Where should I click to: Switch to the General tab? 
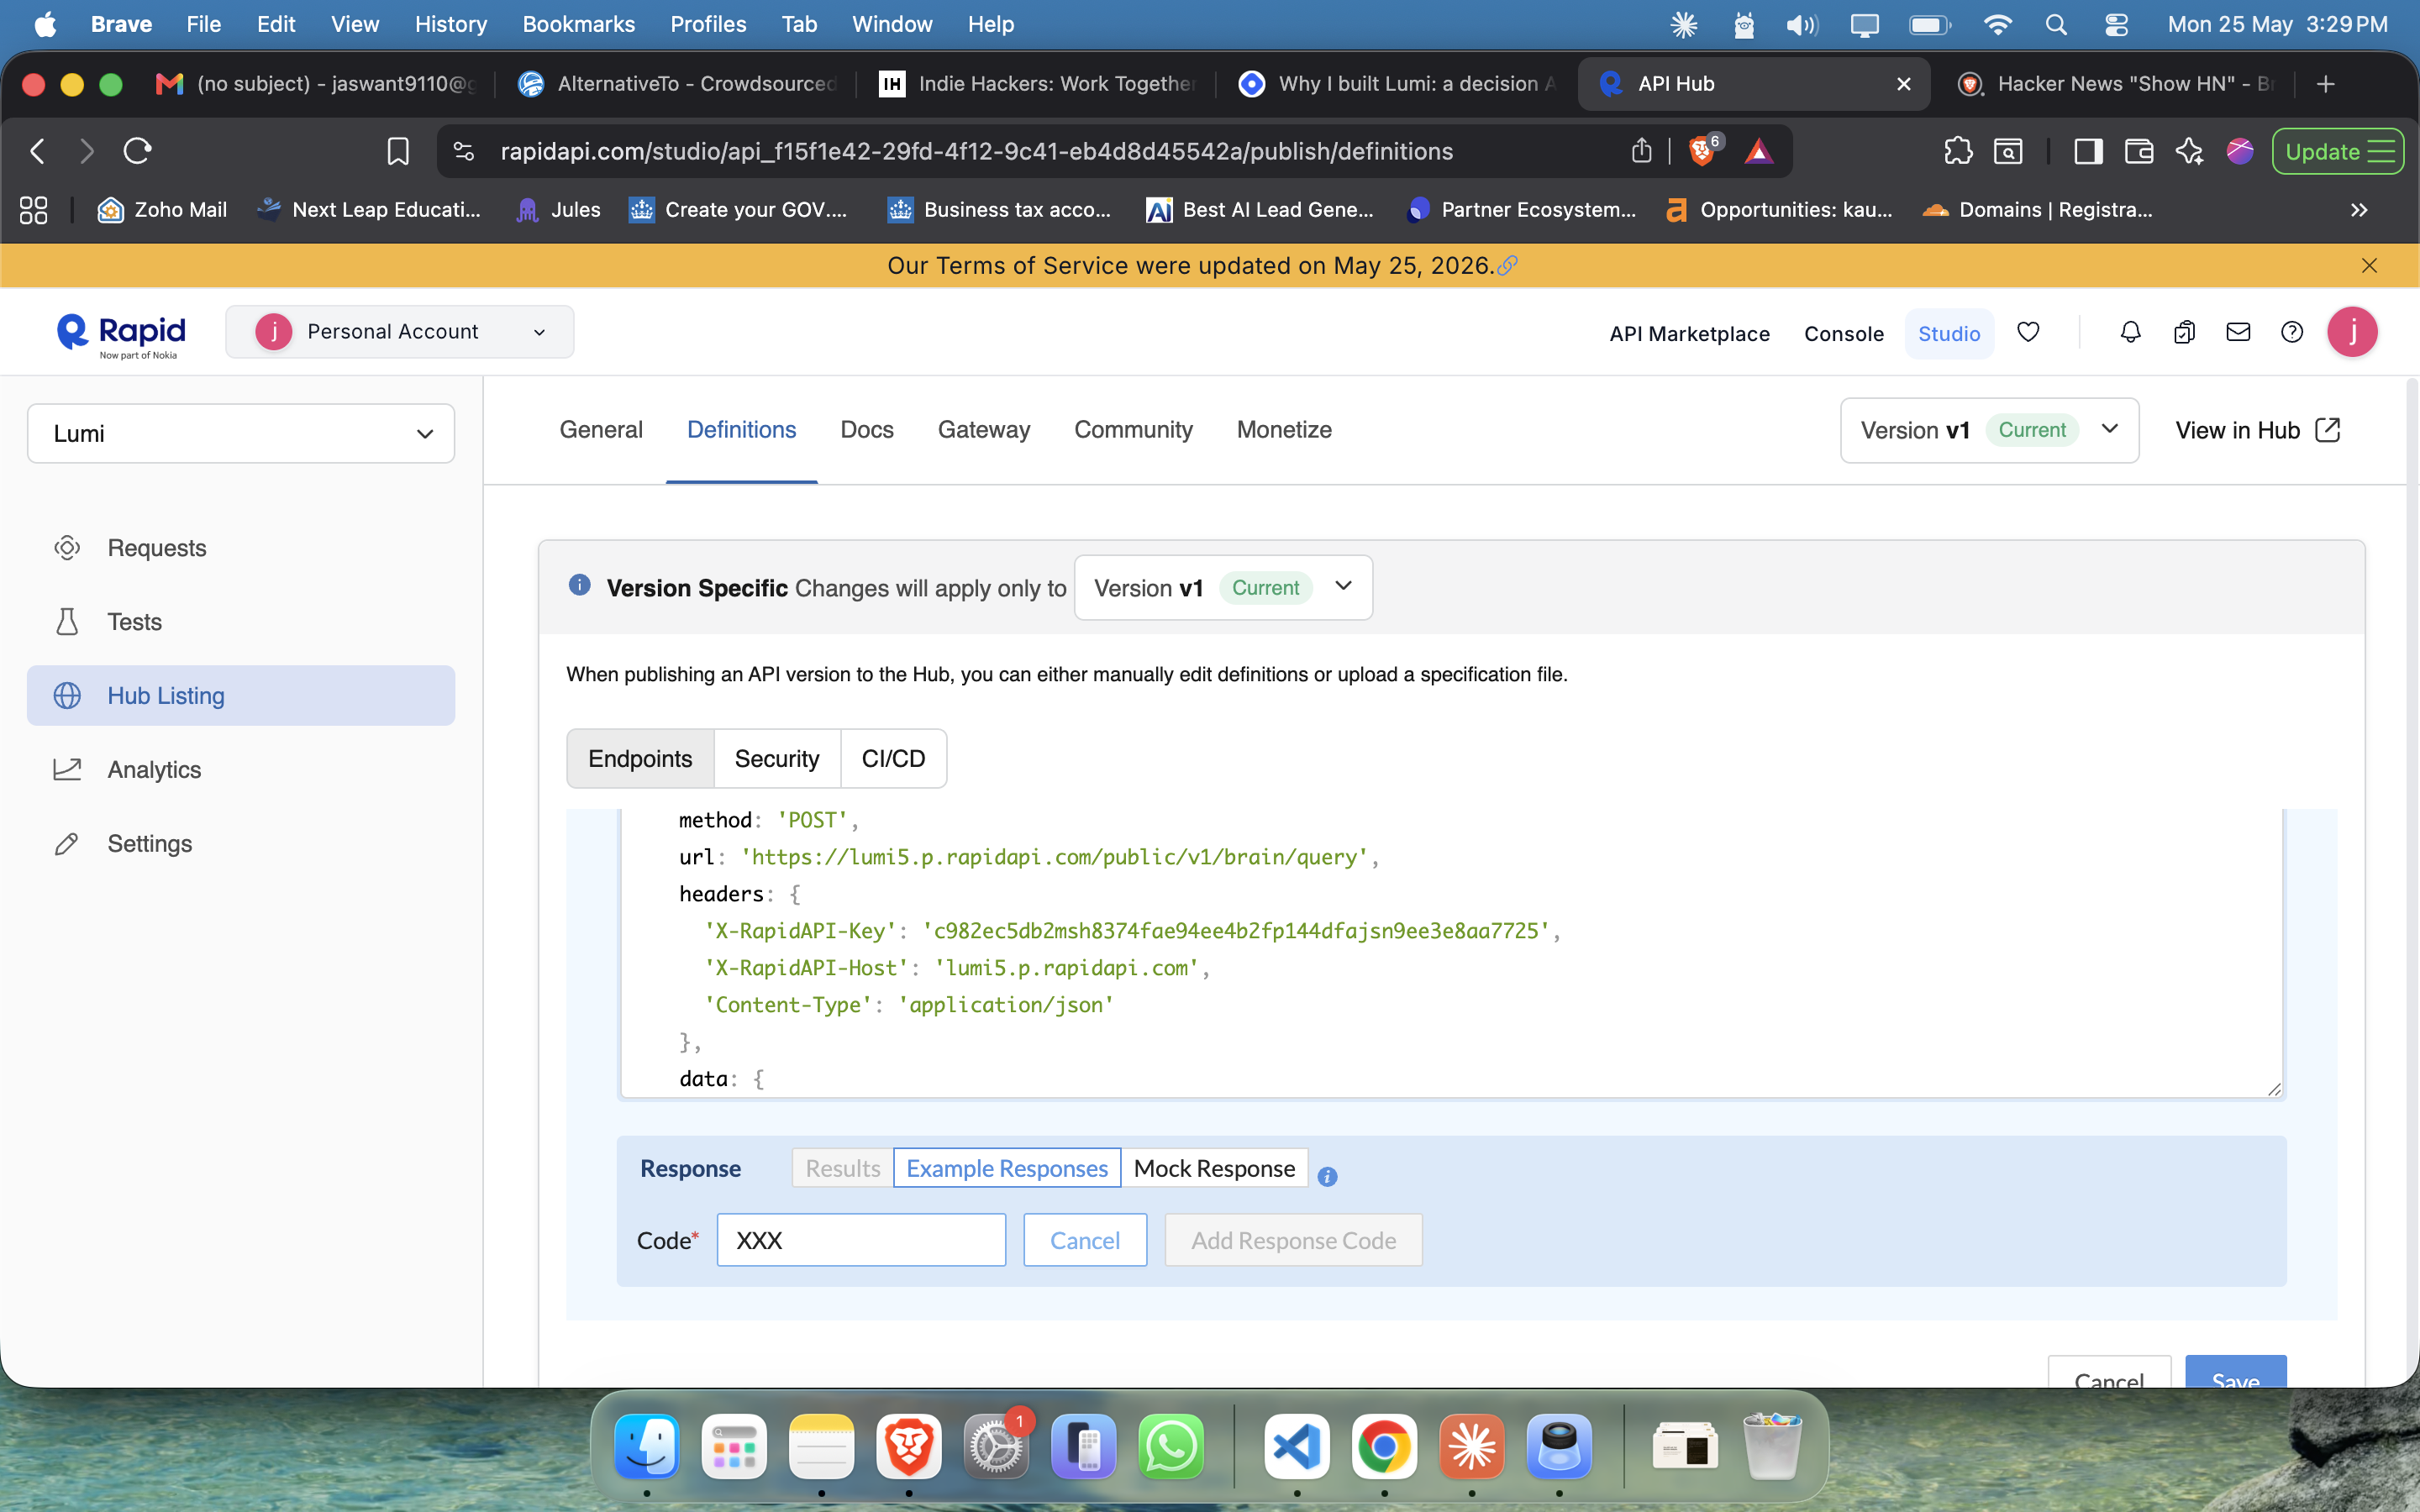pyautogui.click(x=601, y=430)
